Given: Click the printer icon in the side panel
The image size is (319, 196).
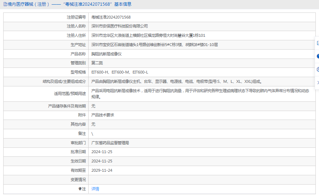Looking at the screenshot, I should pyautogui.click(x=318, y=70).
